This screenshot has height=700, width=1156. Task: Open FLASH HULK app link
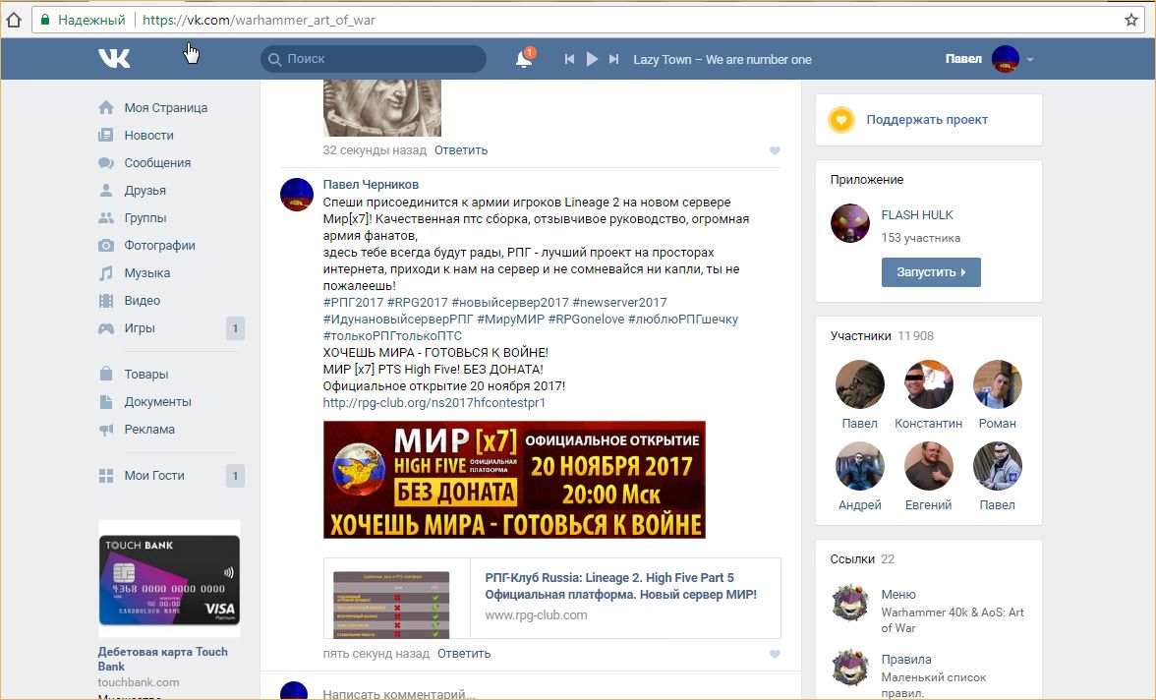[917, 214]
